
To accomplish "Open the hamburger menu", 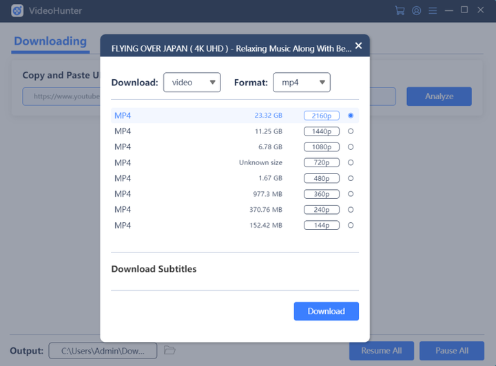I will (x=433, y=11).
